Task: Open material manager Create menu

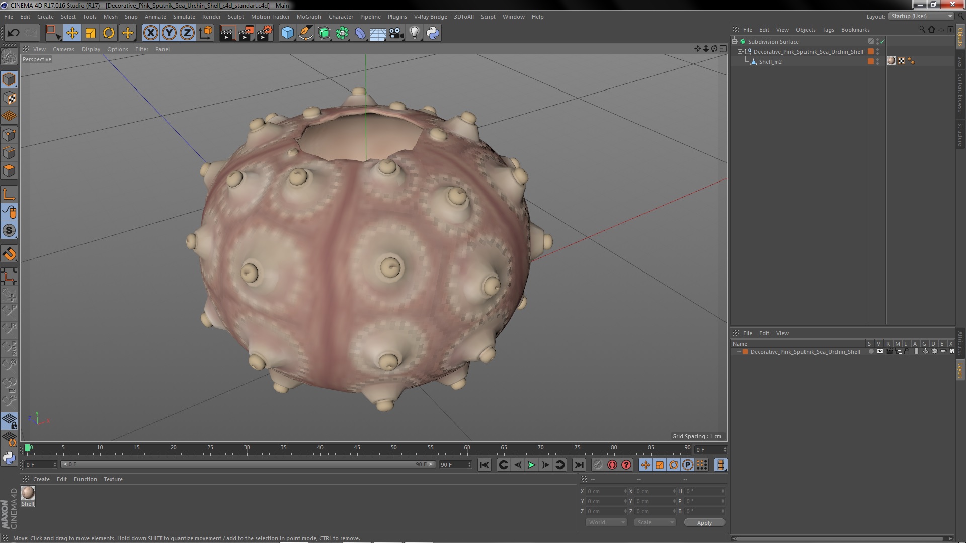Action: (41, 479)
